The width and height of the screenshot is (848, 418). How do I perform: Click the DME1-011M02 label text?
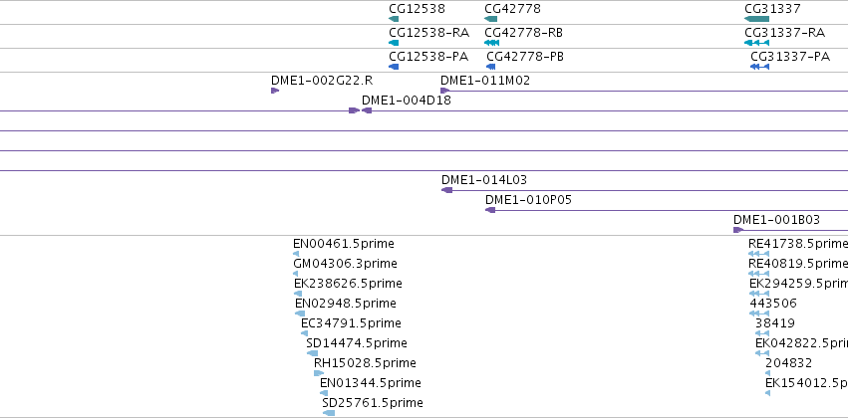tap(485, 80)
